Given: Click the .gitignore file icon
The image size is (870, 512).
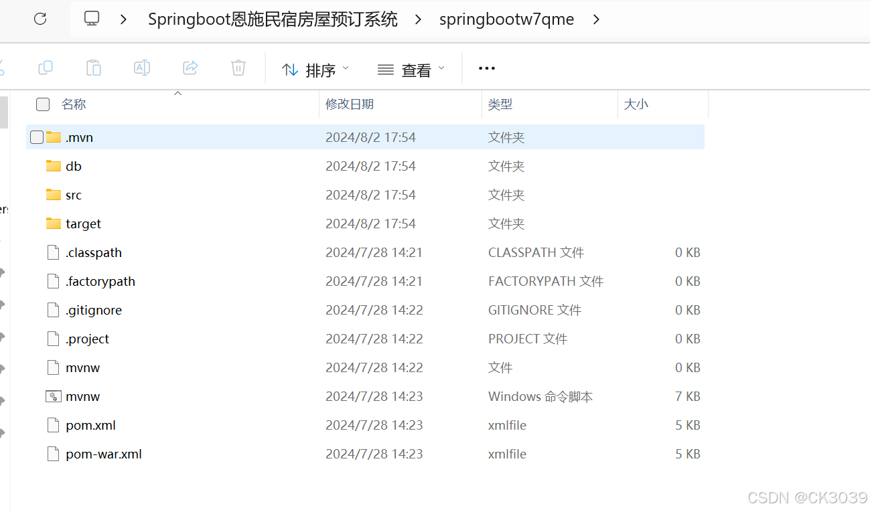Looking at the screenshot, I should click(x=54, y=310).
